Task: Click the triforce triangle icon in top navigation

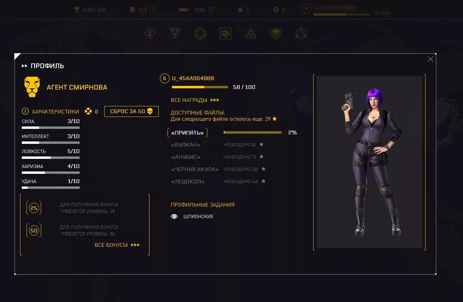Action: (x=251, y=33)
